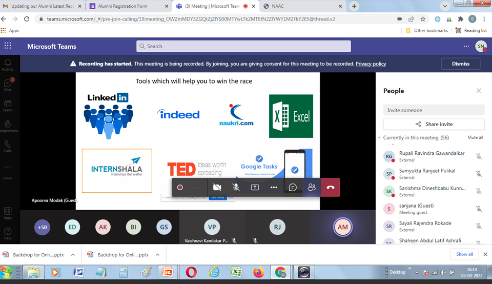Select sanjana (Guest) participant
The image size is (492, 284).
coord(434,209)
